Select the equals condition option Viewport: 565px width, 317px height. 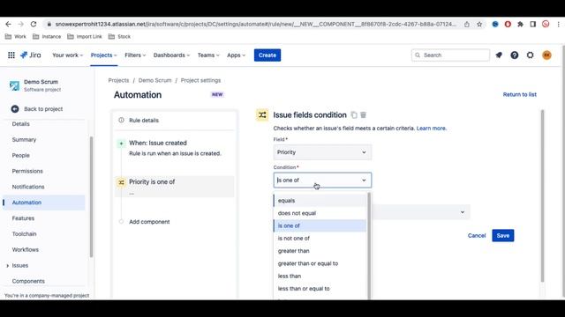[320, 201]
